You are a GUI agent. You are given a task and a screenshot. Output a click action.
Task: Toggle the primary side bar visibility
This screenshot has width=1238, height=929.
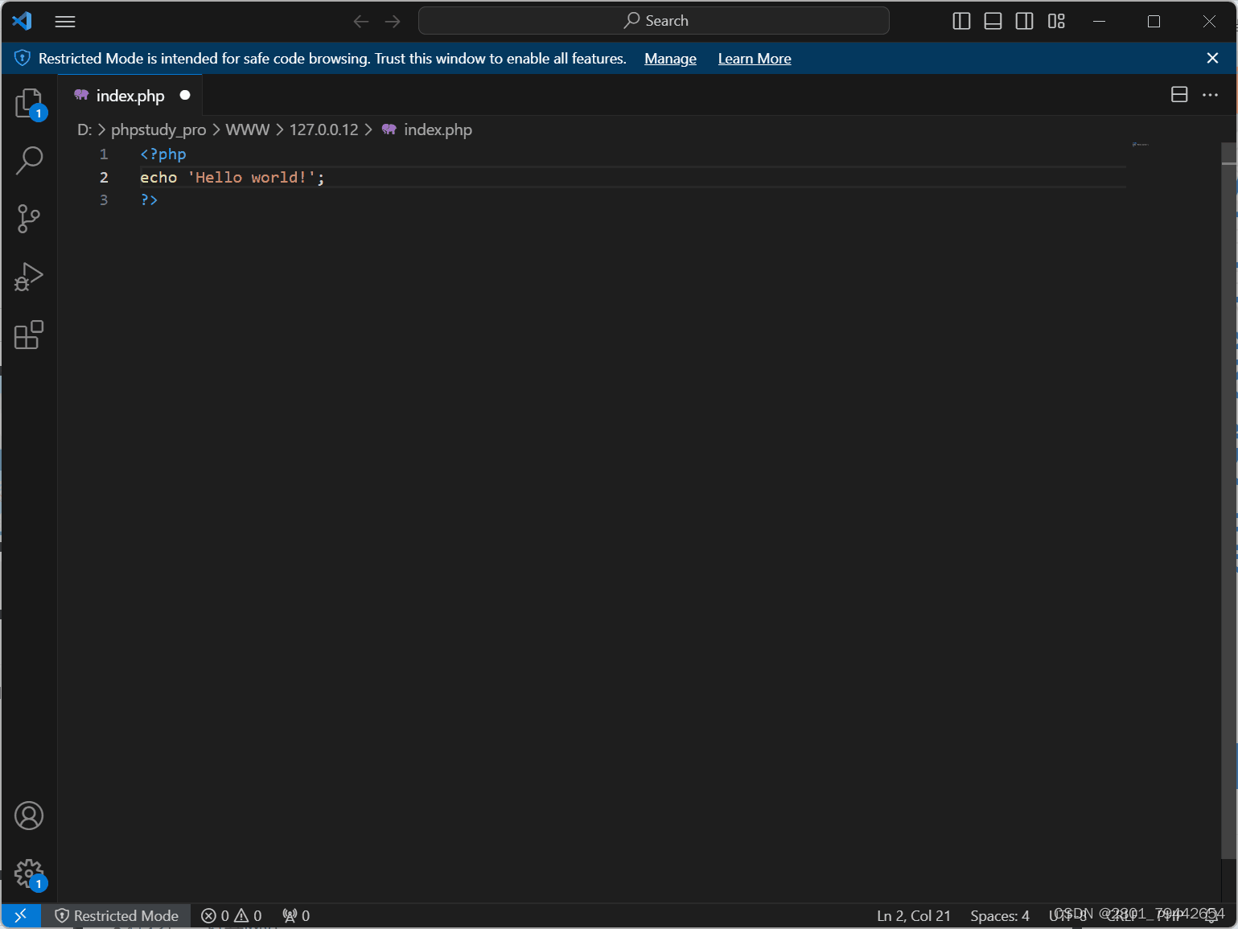960,21
